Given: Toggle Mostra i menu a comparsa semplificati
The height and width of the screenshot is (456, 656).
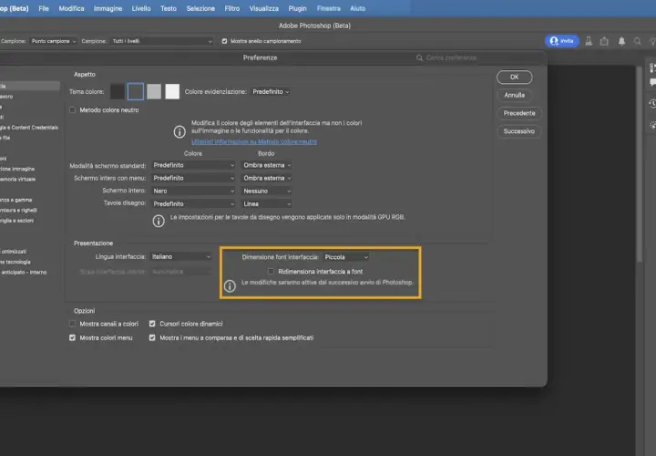Looking at the screenshot, I should [152, 337].
